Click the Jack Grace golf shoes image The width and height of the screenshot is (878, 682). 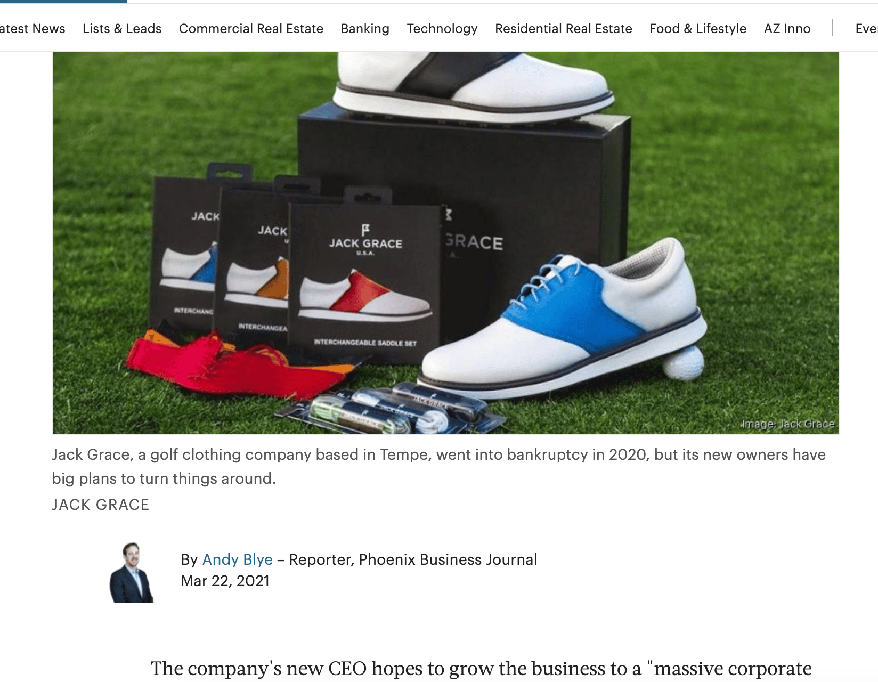coord(446,243)
